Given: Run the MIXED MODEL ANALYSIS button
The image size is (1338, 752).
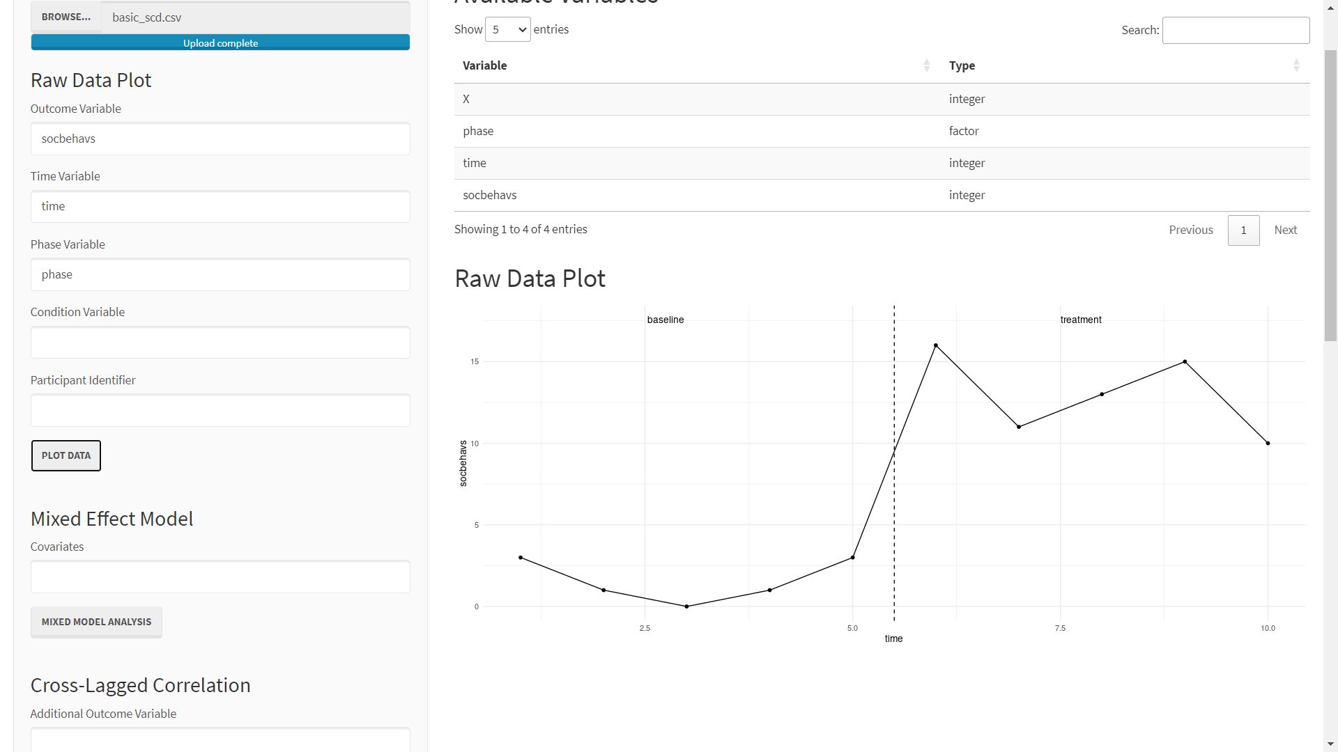Looking at the screenshot, I should pyautogui.click(x=96, y=622).
